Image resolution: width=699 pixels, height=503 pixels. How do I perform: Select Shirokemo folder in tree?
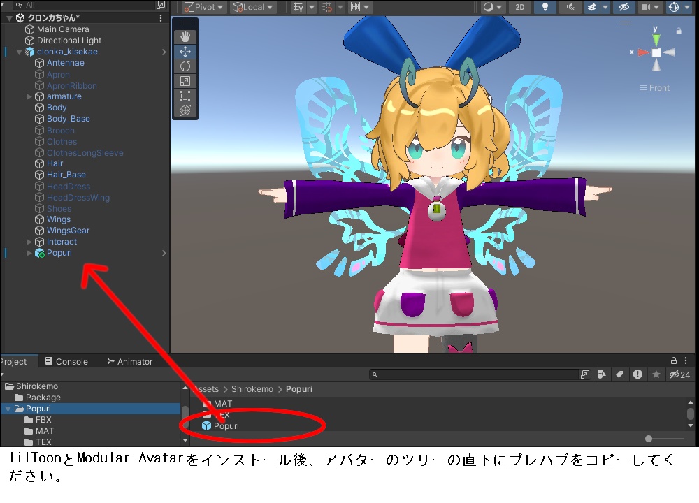tap(31, 386)
